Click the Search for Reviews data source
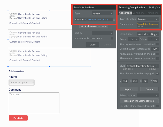This screenshot has height=127, width=163. (x=147, y=24)
